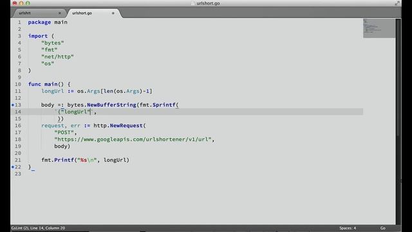Image resolution: width=412 pixels, height=232 pixels.
Task: Select the urlshort.go tab
Action: pos(82,13)
